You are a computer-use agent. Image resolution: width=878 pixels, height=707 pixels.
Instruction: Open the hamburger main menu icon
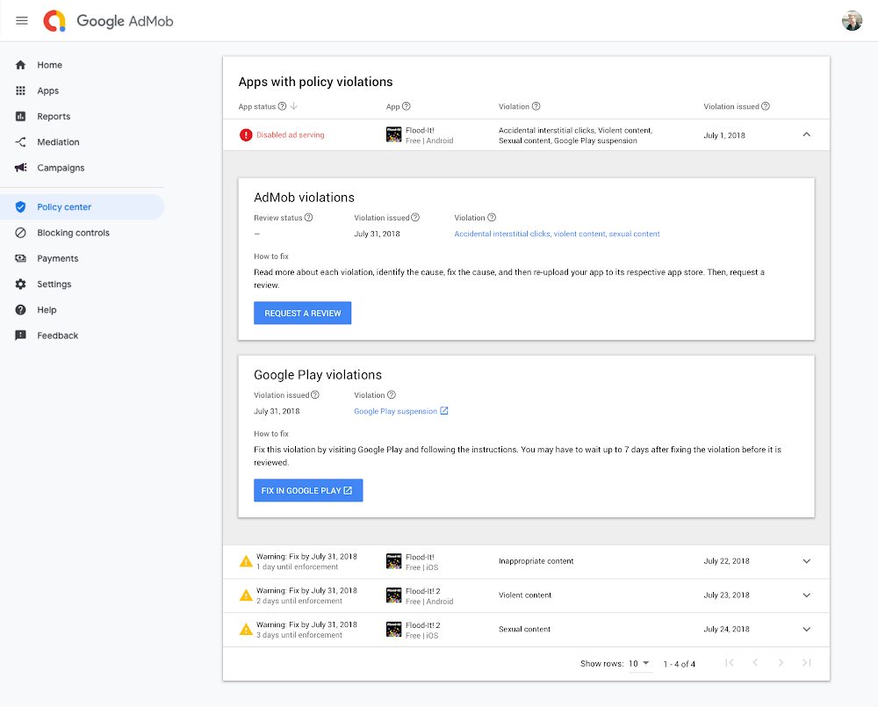point(22,20)
